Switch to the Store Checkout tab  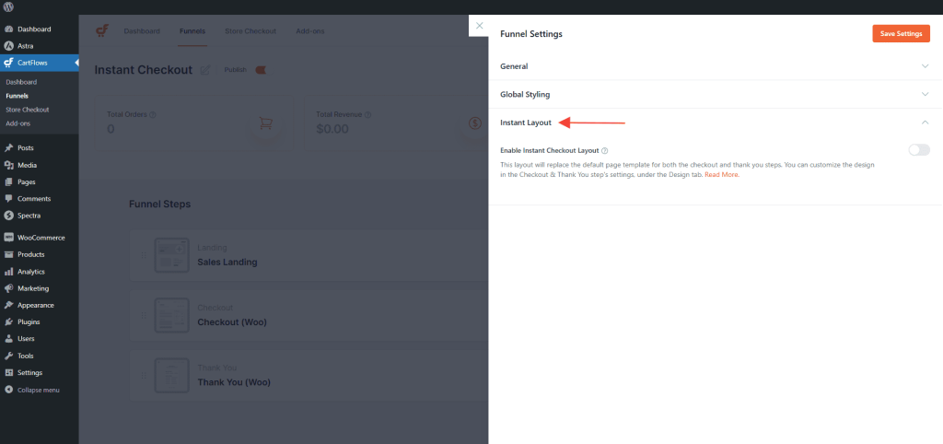[x=250, y=31]
